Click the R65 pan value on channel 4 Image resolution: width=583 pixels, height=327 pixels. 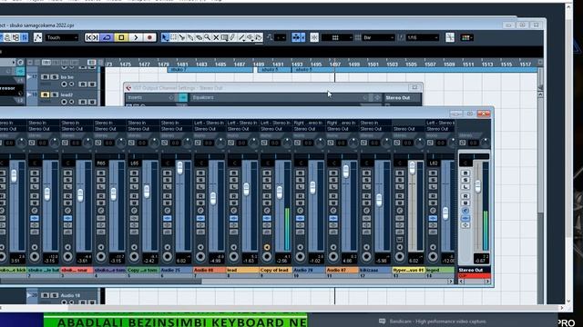(101, 163)
